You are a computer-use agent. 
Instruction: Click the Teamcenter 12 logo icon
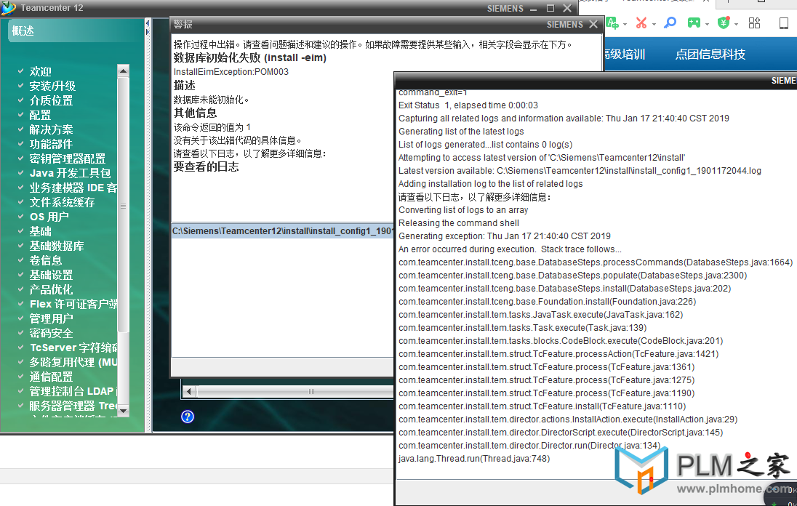click(x=9, y=7)
